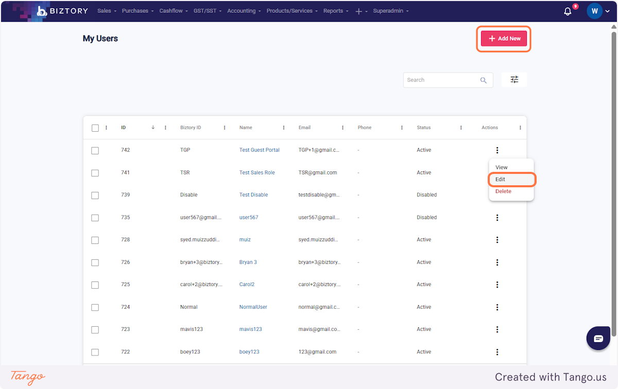Open the mavis123 name link
Image resolution: width=618 pixels, height=389 pixels.
(251, 329)
